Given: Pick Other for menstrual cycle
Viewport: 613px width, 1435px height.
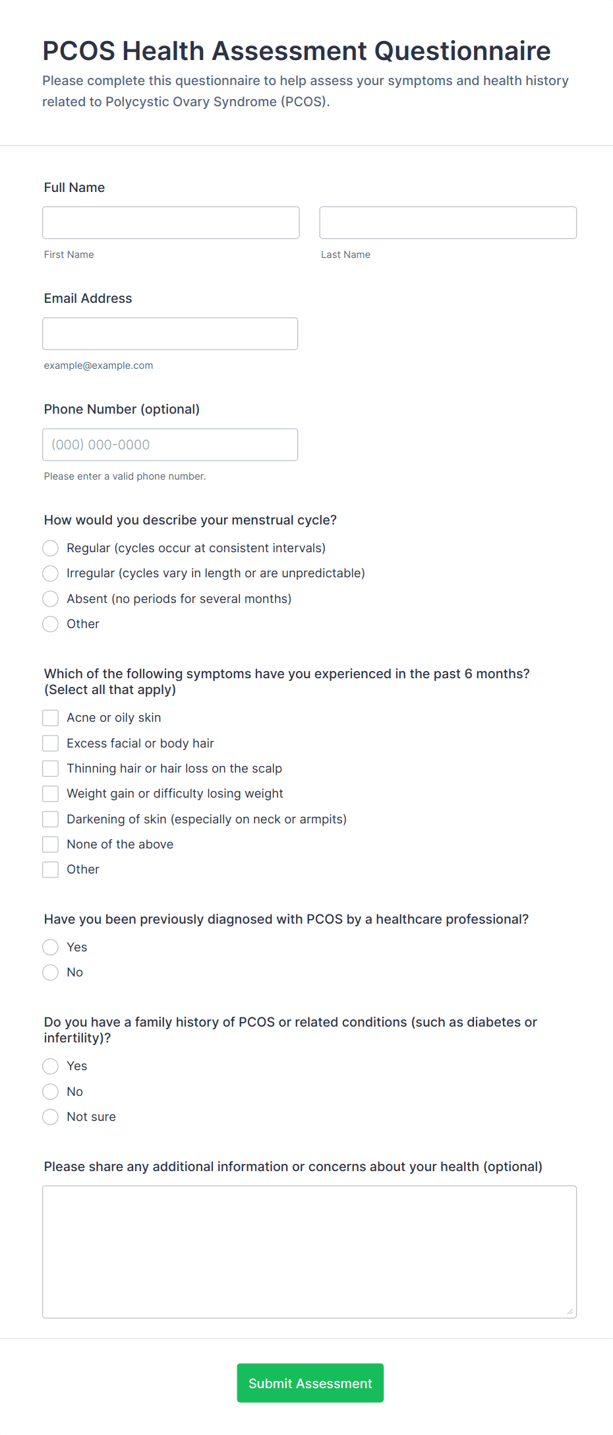Looking at the screenshot, I should click(x=51, y=624).
